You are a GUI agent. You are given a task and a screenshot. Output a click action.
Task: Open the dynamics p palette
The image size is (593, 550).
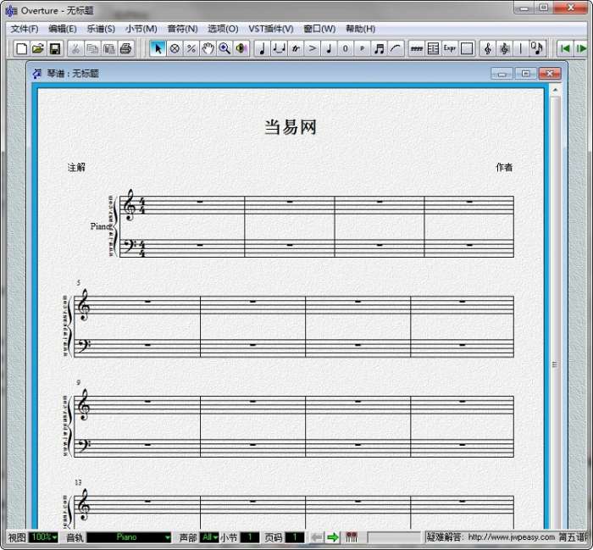[x=362, y=49]
